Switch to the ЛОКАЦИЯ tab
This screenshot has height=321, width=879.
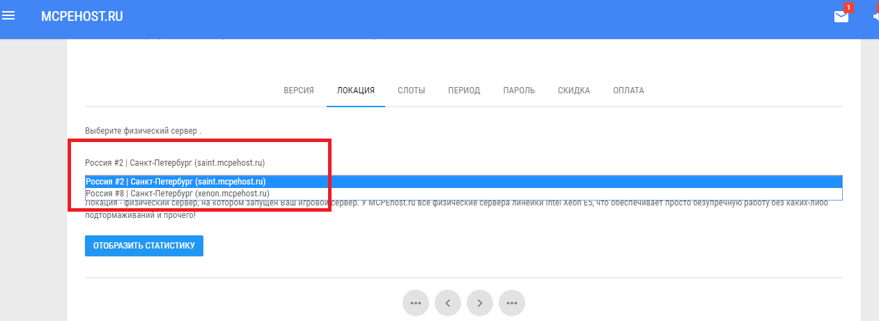356,91
